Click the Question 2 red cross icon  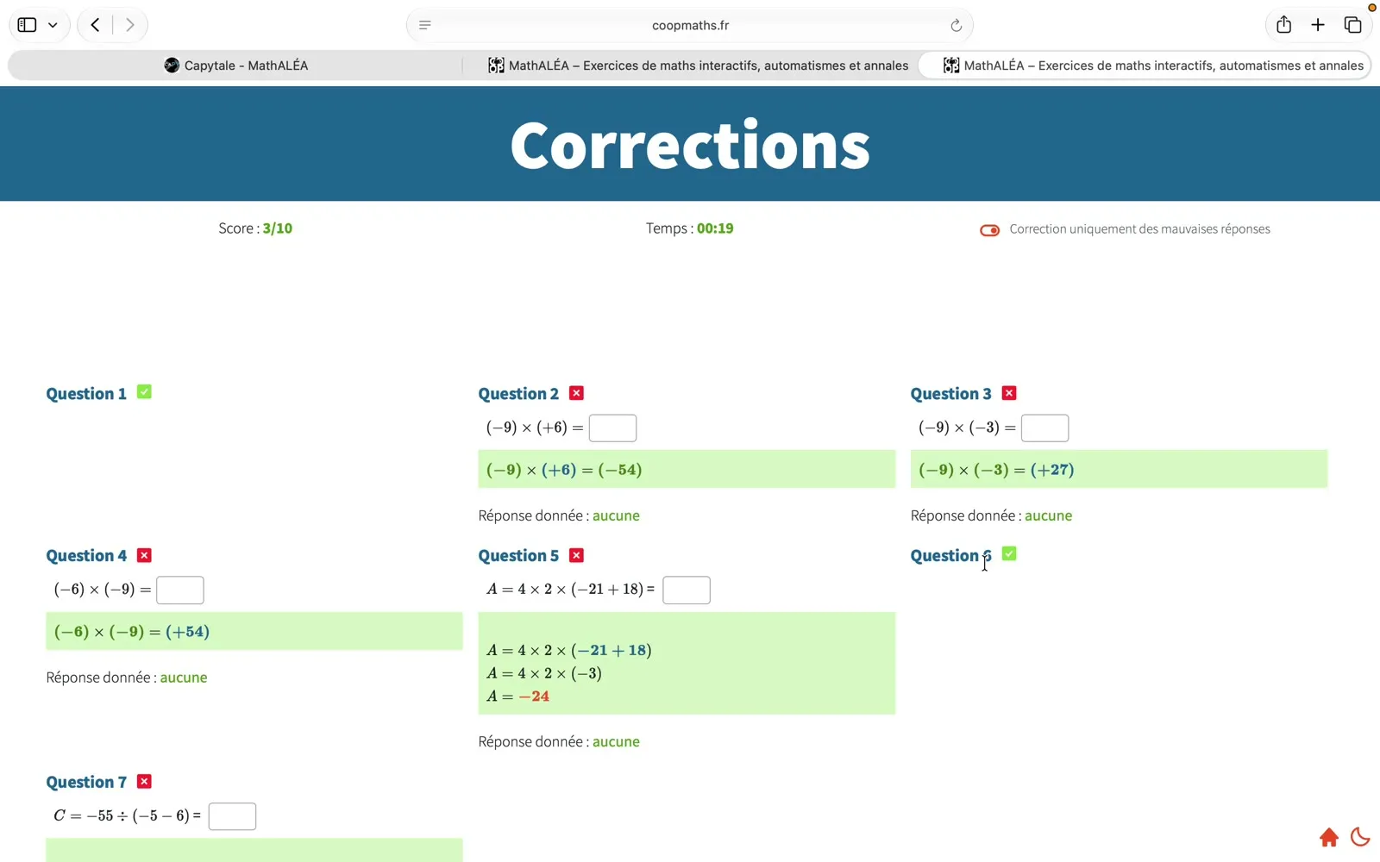[x=577, y=393]
